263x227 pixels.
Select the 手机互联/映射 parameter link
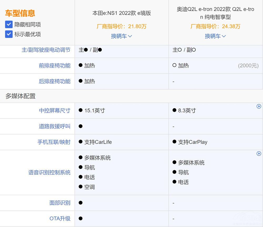[54, 142]
